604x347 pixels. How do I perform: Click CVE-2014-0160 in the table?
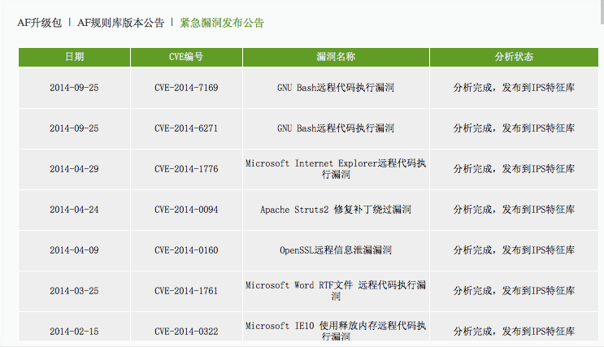[186, 250]
